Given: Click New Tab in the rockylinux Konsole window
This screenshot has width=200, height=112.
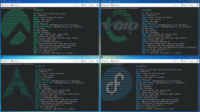Looking at the screenshot, I should point(5,5).
